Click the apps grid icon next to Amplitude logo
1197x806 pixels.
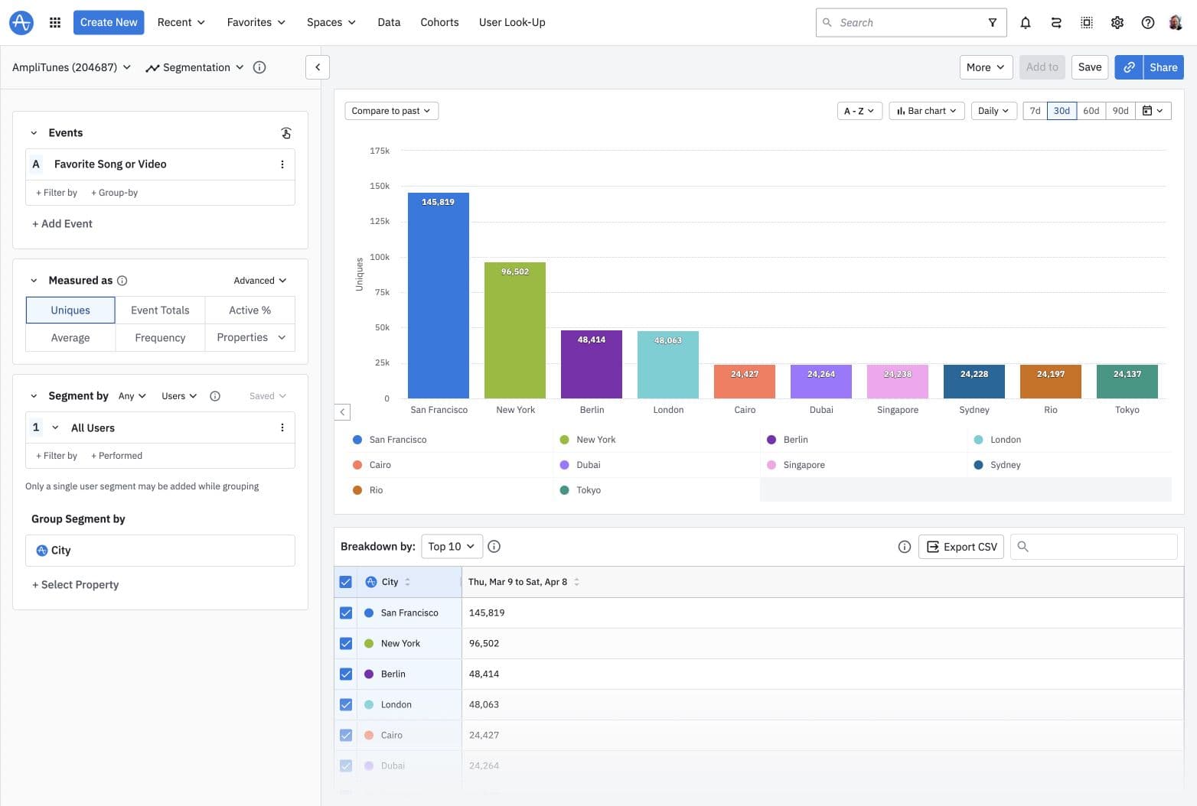tap(54, 22)
